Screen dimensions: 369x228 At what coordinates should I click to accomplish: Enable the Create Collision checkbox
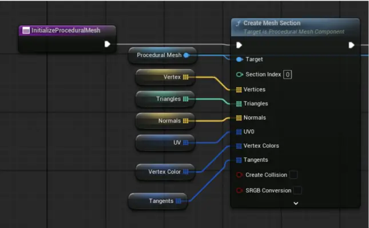tap(293, 175)
